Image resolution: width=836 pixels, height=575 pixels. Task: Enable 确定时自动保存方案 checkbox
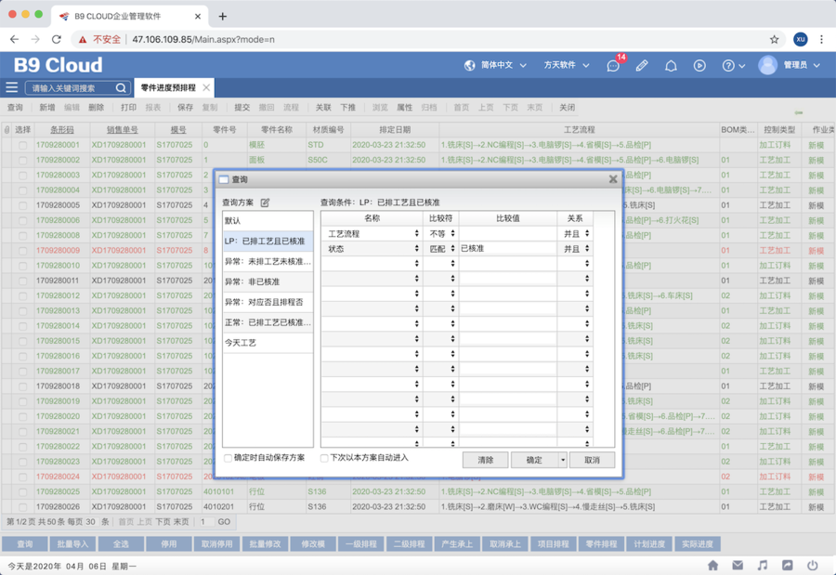[x=228, y=458]
